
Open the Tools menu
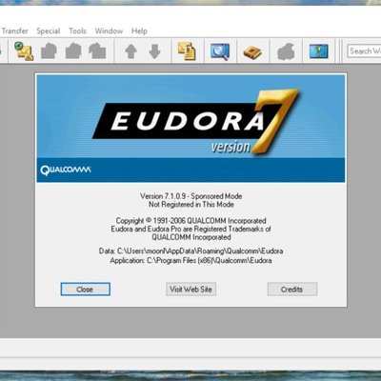77,30
